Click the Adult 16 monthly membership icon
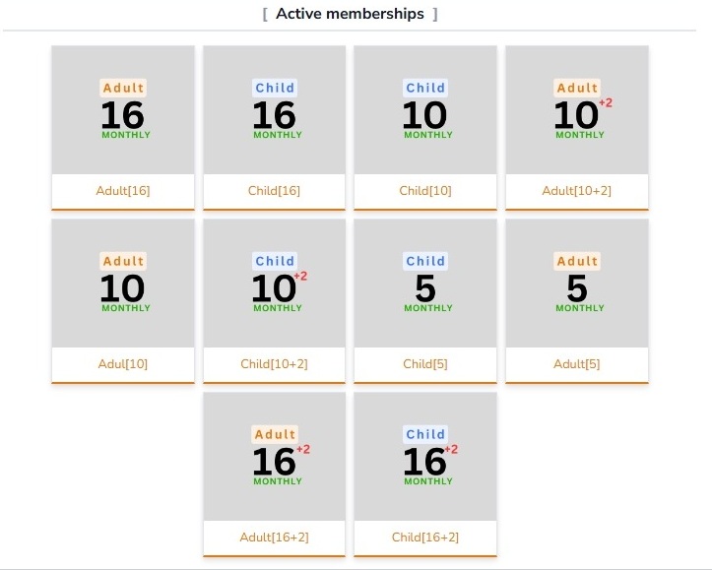The width and height of the screenshot is (712, 570). [x=123, y=110]
